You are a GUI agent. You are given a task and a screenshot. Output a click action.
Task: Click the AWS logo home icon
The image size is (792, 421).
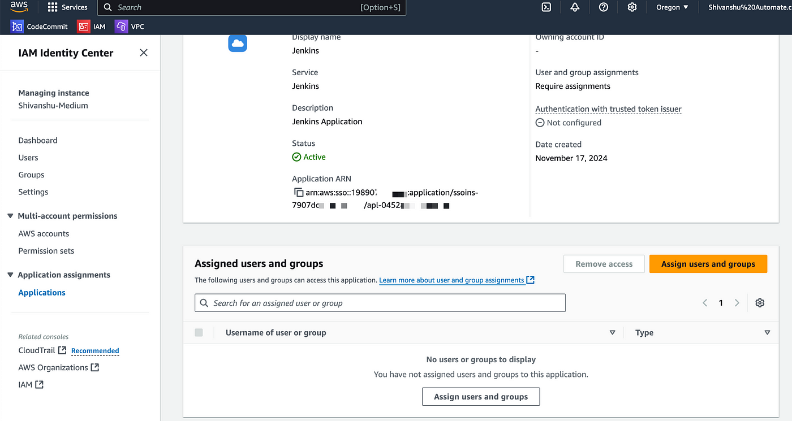pos(19,7)
